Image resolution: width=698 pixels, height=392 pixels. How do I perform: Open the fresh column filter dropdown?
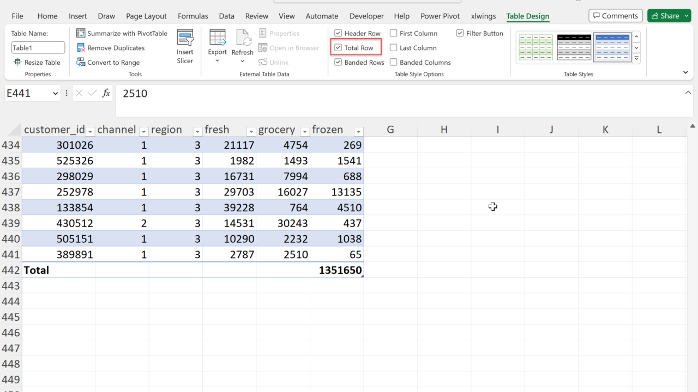point(251,131)
